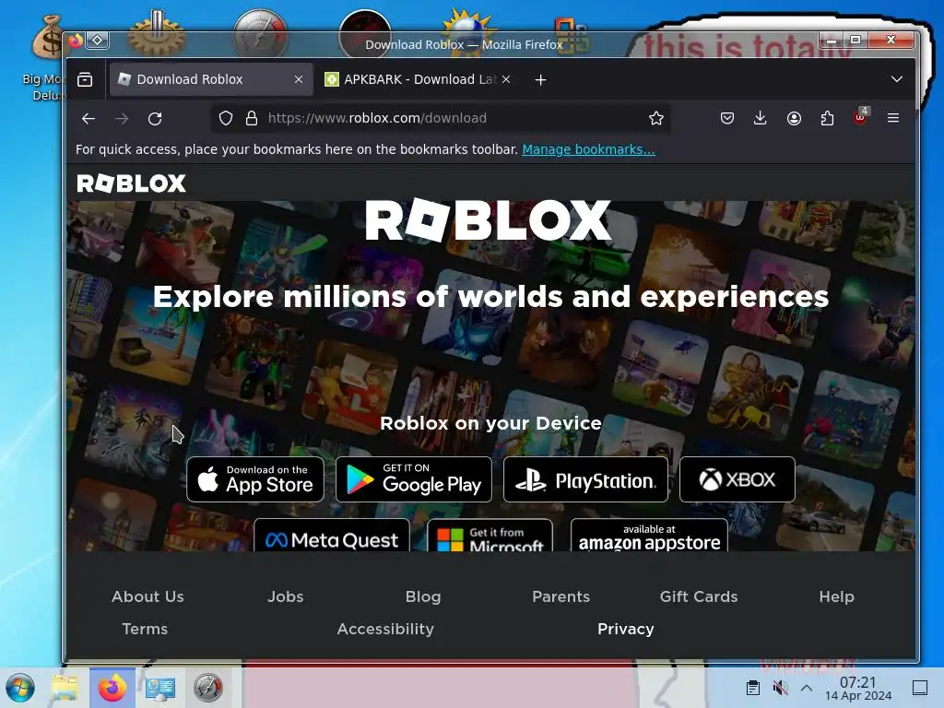Click the Get it from Microsoft badge

pyautogui.click(x=490, y=536)
